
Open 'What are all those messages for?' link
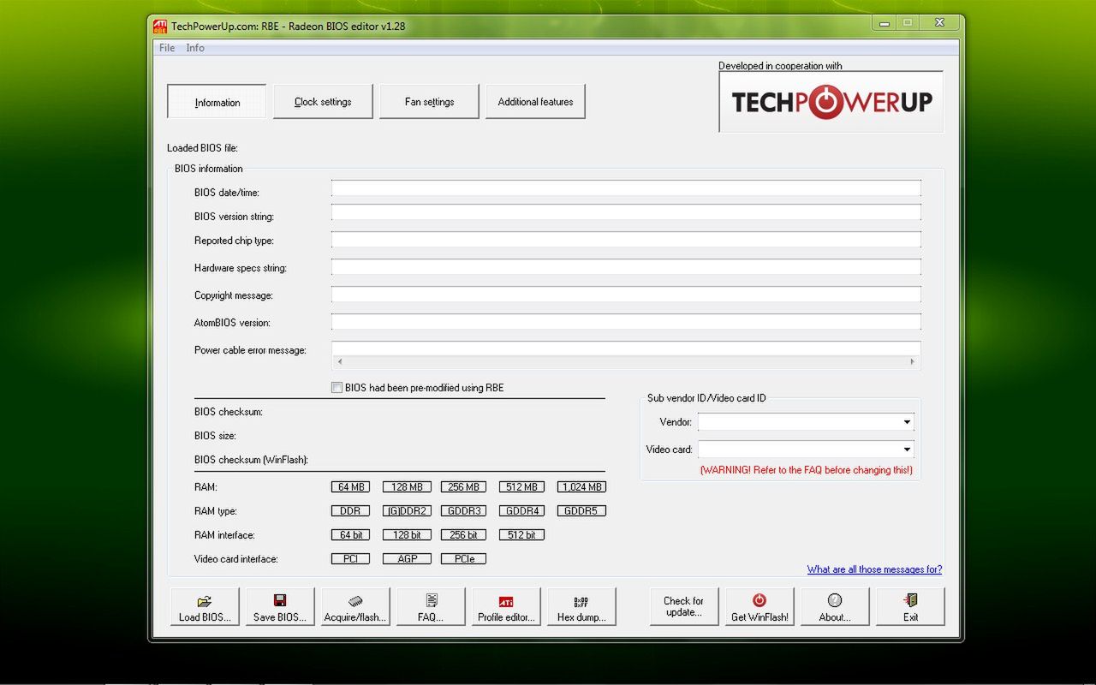point(874,569)
